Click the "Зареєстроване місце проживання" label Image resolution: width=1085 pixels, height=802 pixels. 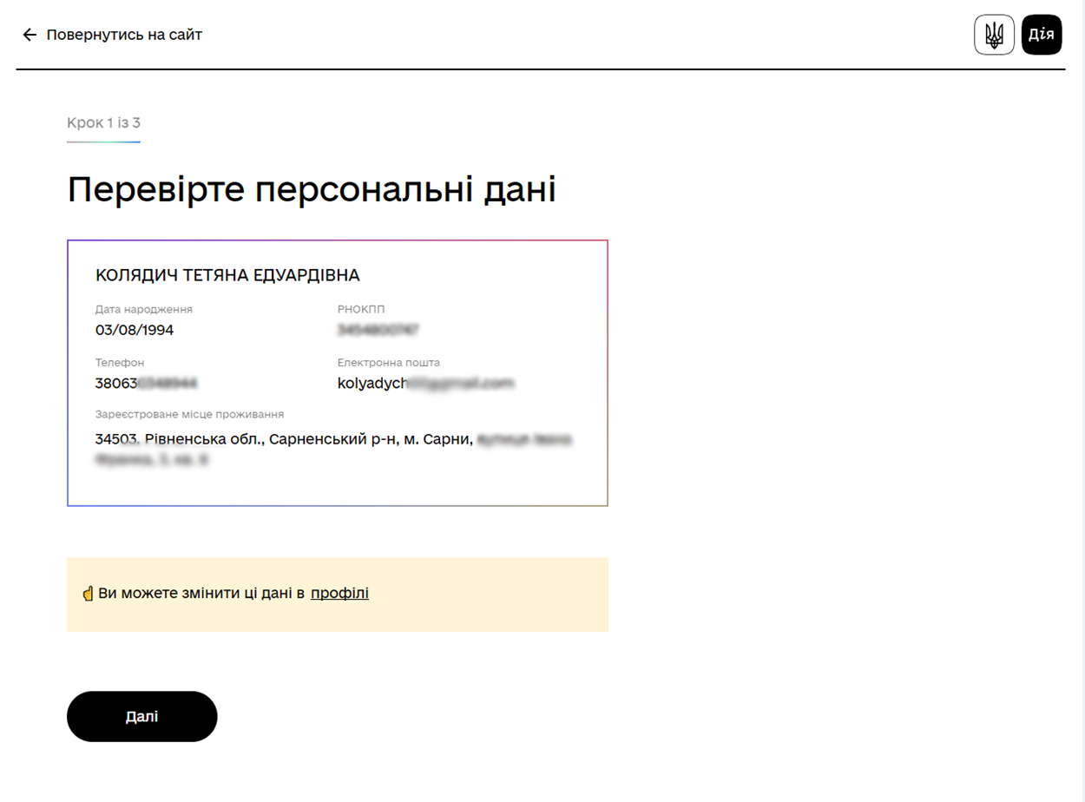click(189, 414)
